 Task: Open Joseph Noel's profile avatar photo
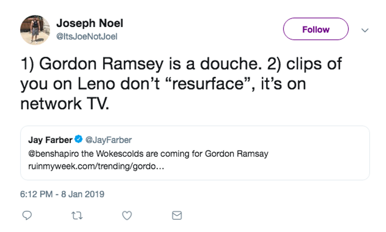tap(35, 30)
